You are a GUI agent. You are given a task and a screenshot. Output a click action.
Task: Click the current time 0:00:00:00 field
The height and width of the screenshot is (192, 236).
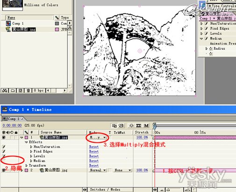click(x=12, y=126)
